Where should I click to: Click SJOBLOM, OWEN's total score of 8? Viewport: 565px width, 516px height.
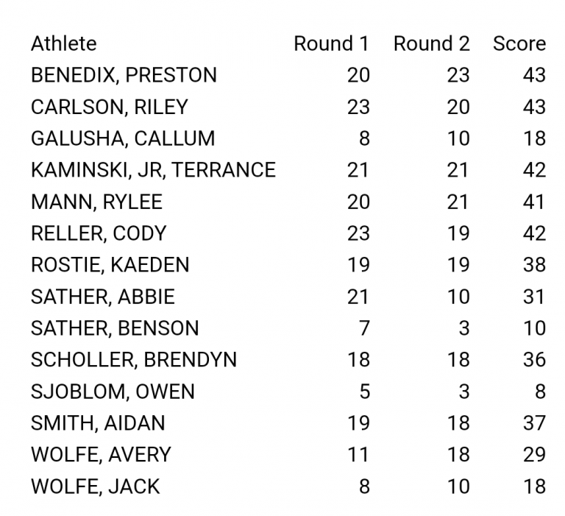click(540, 392)
